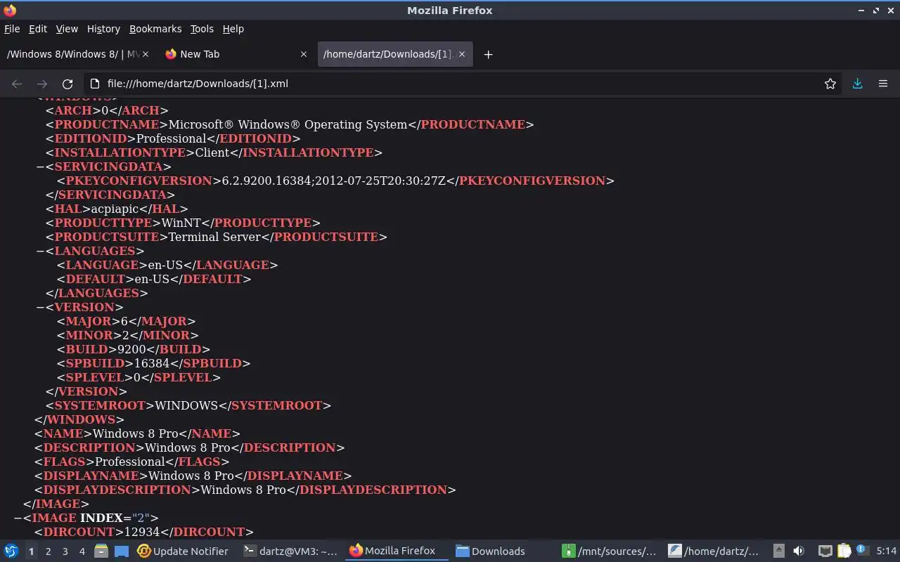Reload the current XML page
Image resolution: width=900 pixels, height=562 pixels.
pos(67,84)
